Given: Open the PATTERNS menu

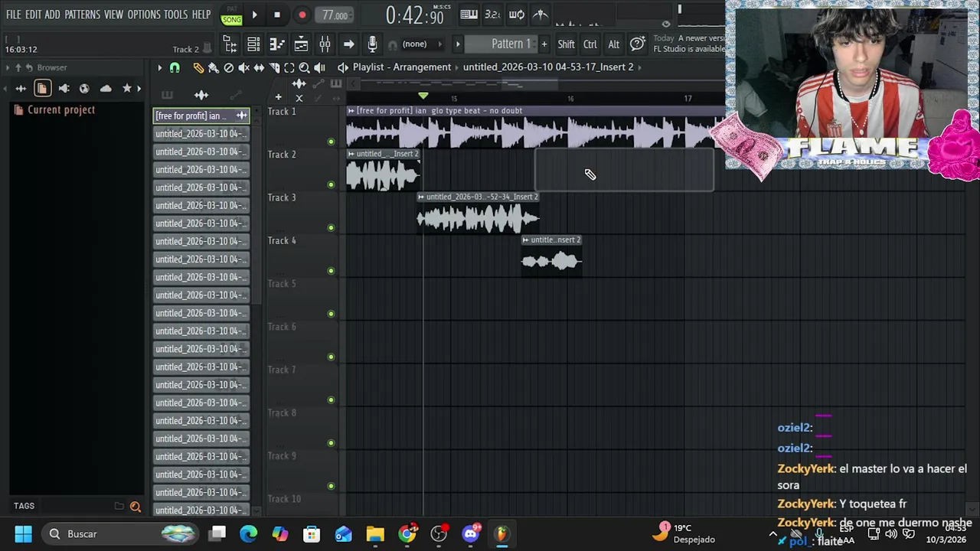Looking at the screenshot, I should click(x=82, y=15).
